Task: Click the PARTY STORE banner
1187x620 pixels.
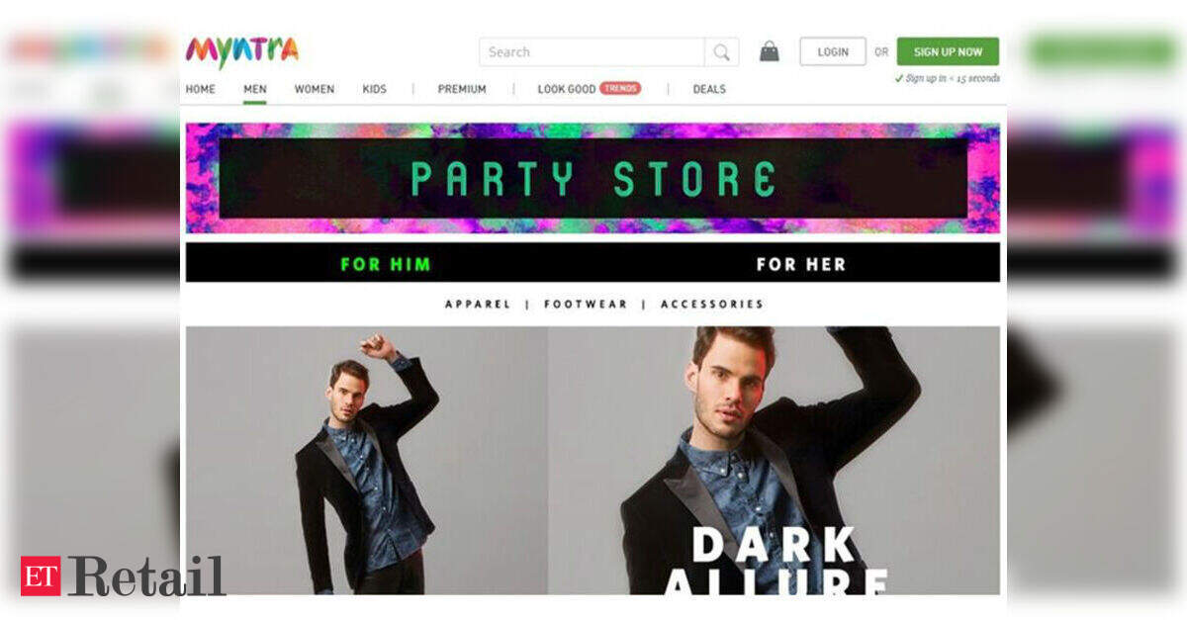Action: tap(593, 178)
